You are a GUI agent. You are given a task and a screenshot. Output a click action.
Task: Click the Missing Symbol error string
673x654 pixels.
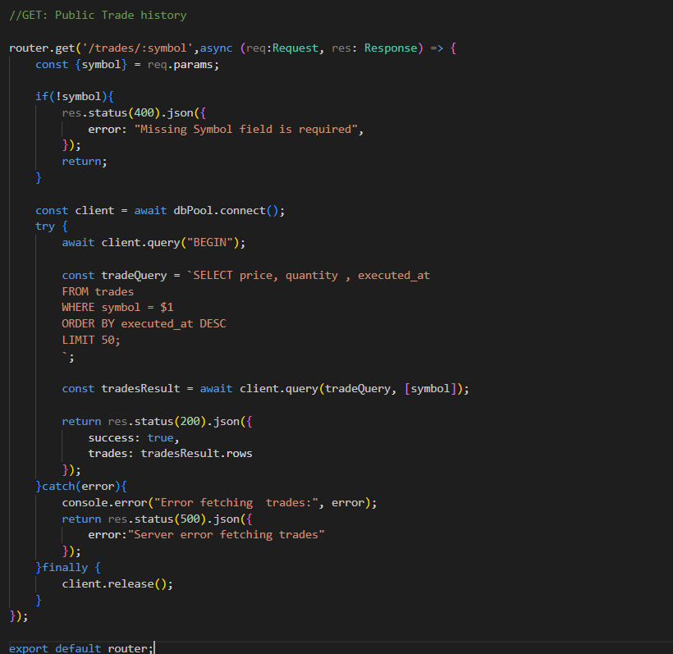coord(246,129)
